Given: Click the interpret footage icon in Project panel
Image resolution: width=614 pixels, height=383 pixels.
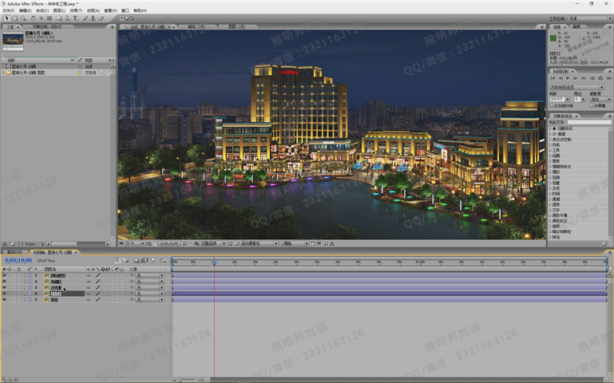Looking at the screenshot, I should [x=5, y=243].
